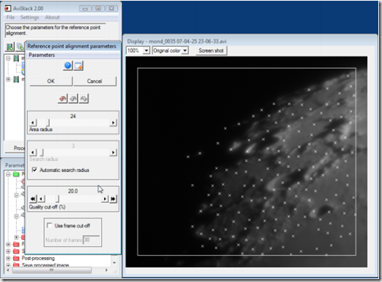Click the Search radius slider handle

click(42, 152)
